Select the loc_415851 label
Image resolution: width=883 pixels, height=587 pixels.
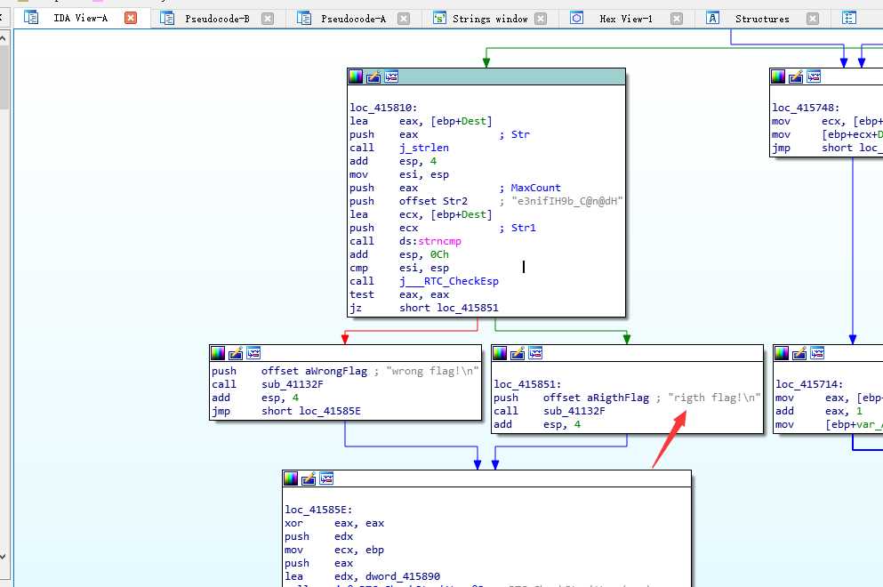click(527, 384)
